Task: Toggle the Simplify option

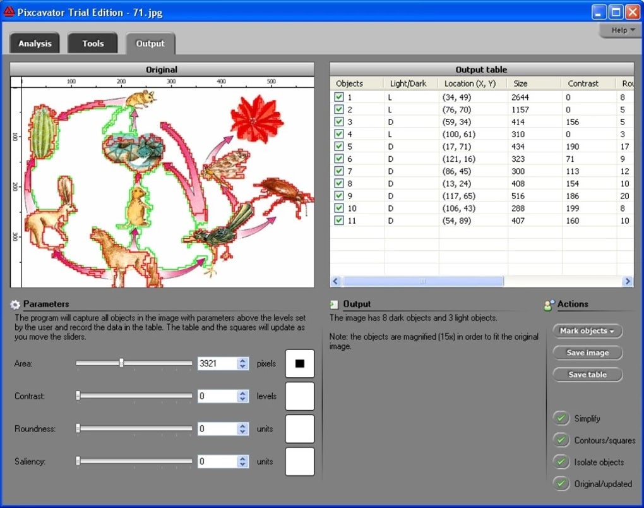Action: pos(561,418)
